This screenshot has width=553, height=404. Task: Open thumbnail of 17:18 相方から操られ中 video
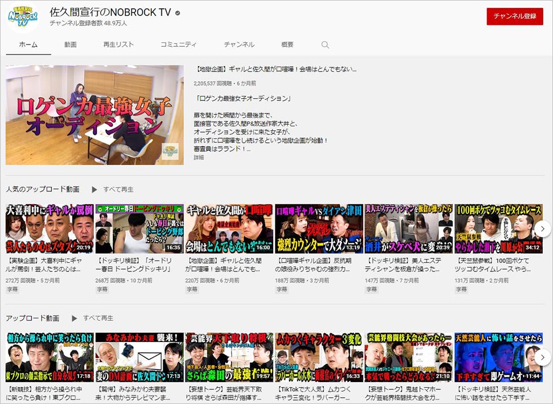click(x=50, y=358)
